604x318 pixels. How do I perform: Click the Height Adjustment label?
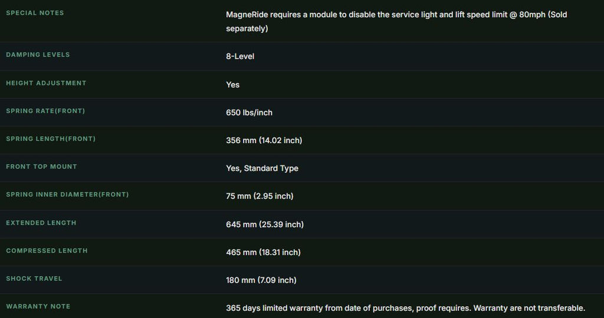(46, 83)
